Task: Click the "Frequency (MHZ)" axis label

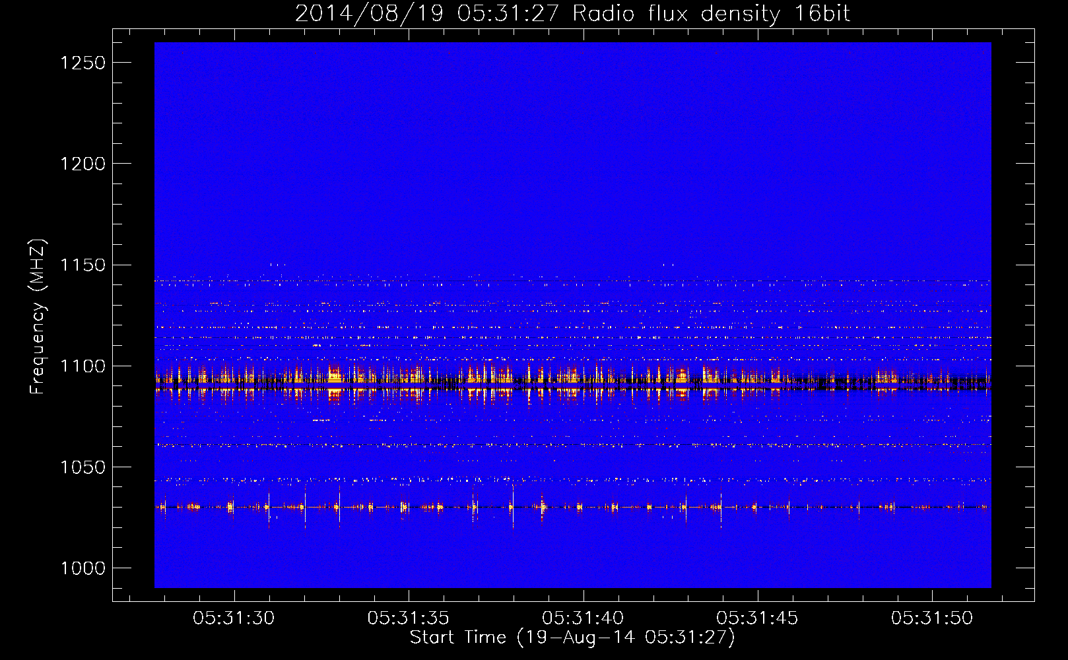Action: (x=38, y=317)
